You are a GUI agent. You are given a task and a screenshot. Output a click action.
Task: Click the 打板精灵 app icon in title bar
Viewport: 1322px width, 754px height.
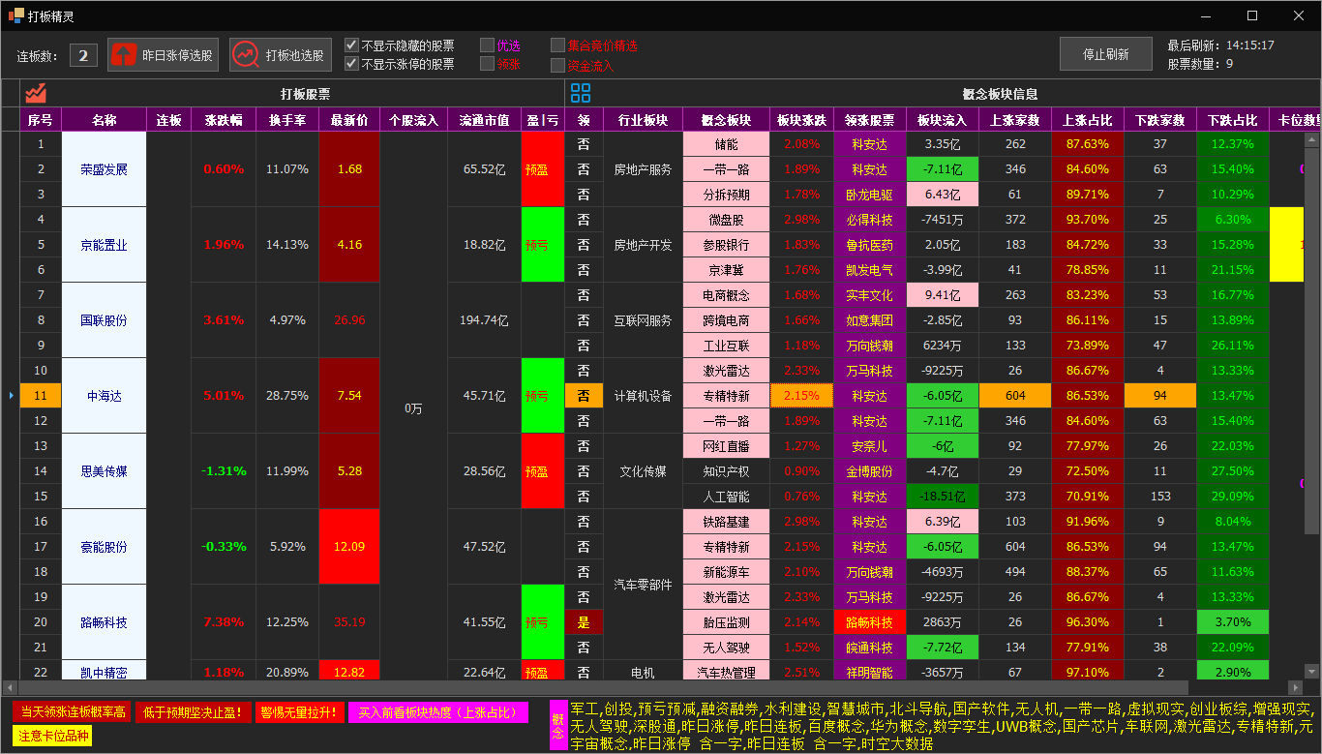15,15
